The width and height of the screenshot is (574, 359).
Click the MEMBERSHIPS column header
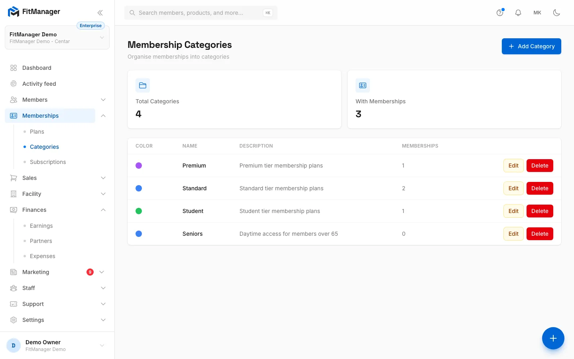(x=420, y=146)
